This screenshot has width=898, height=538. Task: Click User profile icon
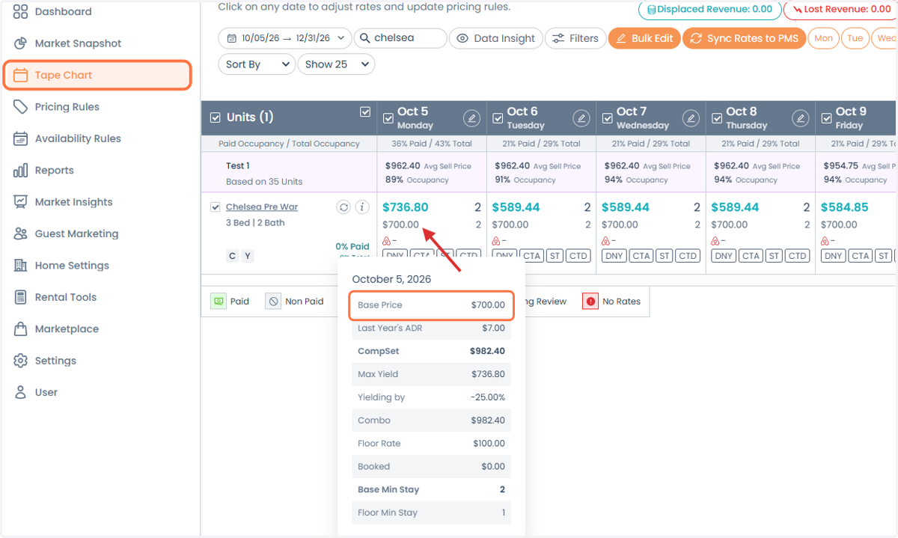[21, 392]
